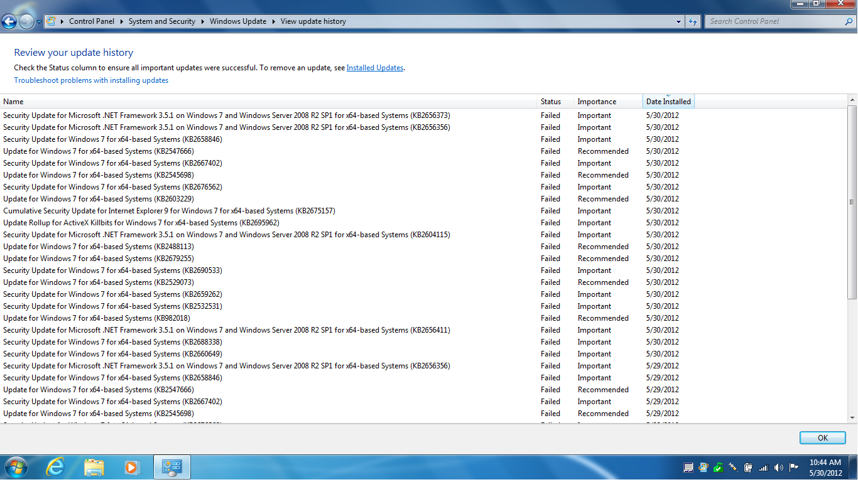This screenshot has width=858, height=482.
Task: Click the View update history breadcrumb
Action: click(313, 21)
